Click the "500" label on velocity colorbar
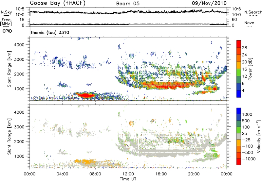The image size is (262, 181). tap(246, 121)
